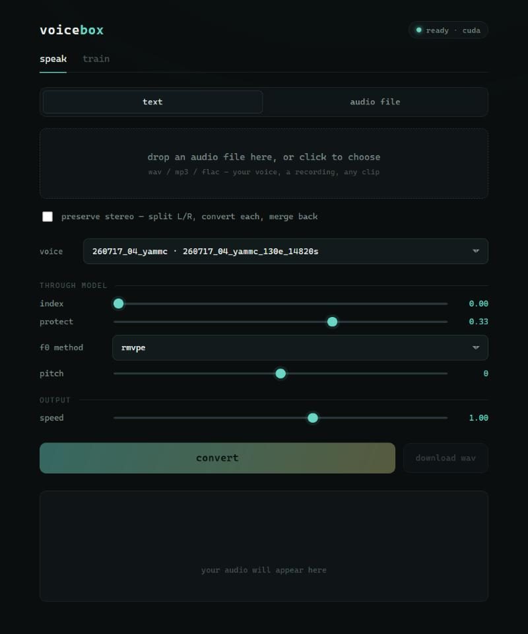Click the speed value 1.00
This screenshot has width=528, height=634.
478,418
